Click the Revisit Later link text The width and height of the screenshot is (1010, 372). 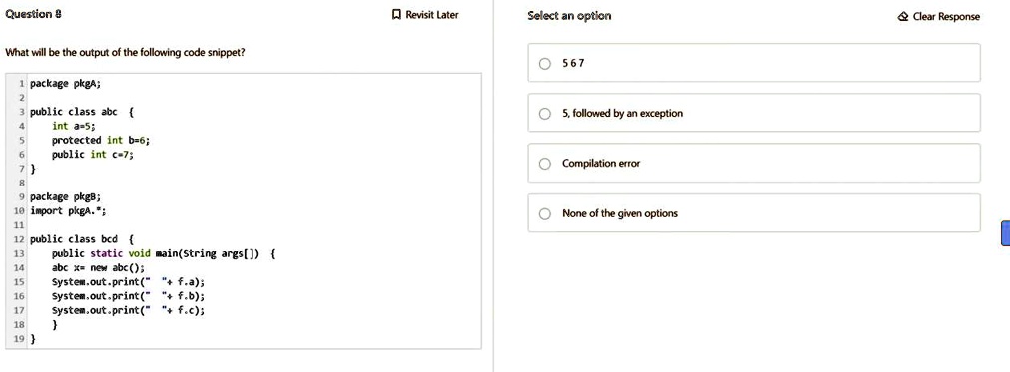pyautogui.click(x=431, y=15)
